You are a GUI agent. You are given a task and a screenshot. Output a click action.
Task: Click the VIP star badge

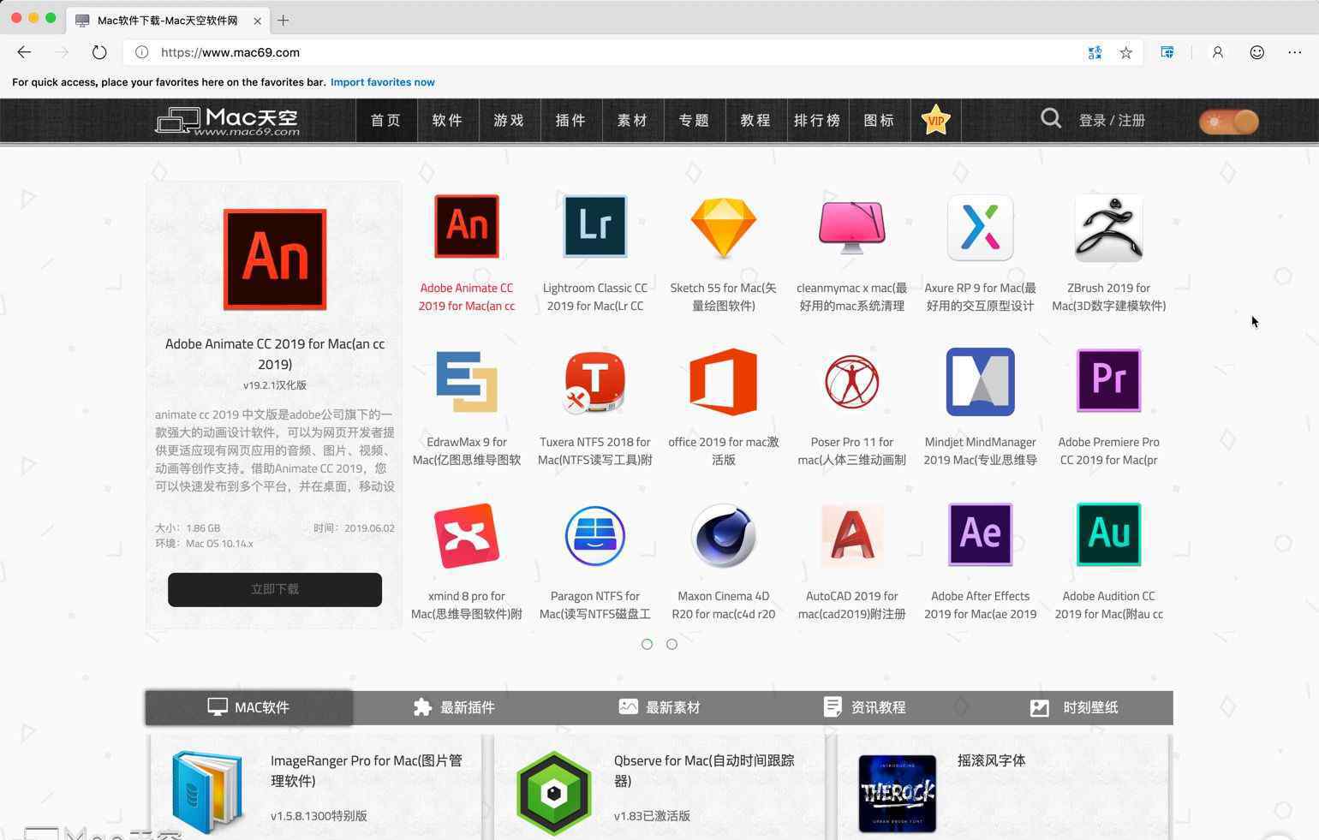[936, 120]
